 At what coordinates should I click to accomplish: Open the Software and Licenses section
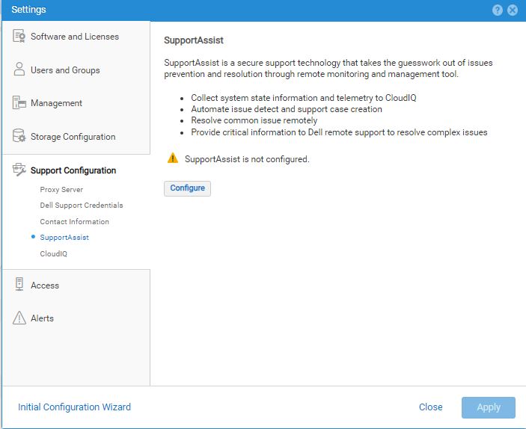[x=74, y=37]
